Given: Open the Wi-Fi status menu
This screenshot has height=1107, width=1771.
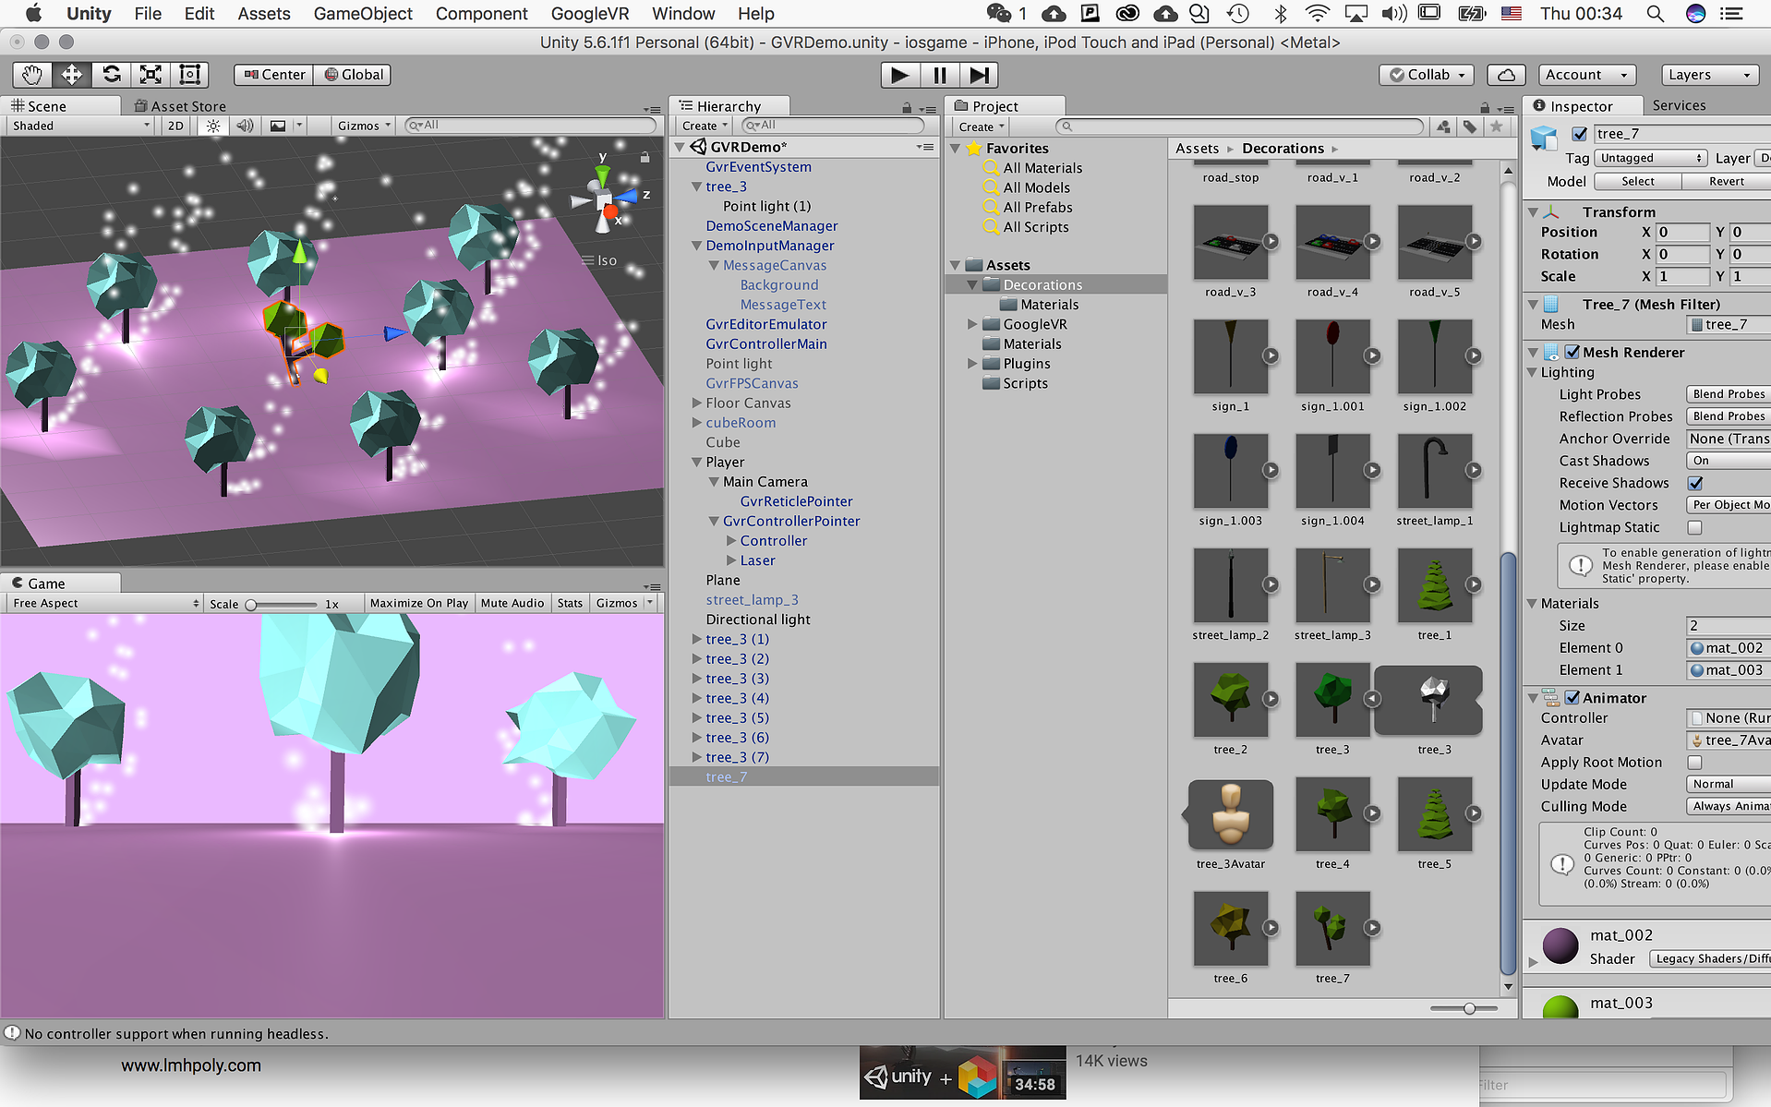Looking at the screenshot, I should 1318,14.
